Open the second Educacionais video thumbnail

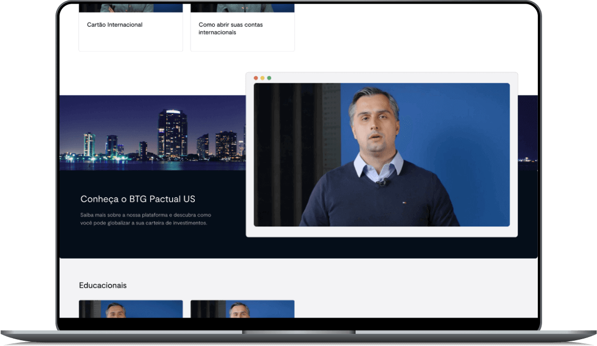242,309
